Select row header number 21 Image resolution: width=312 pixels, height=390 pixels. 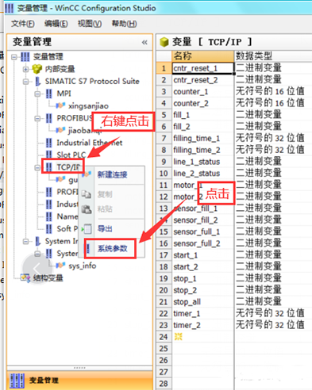[164, 302]
